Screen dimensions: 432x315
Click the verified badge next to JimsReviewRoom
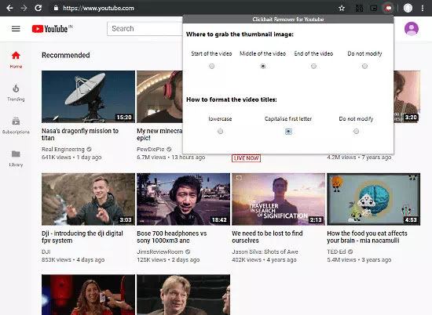[188, 252]
